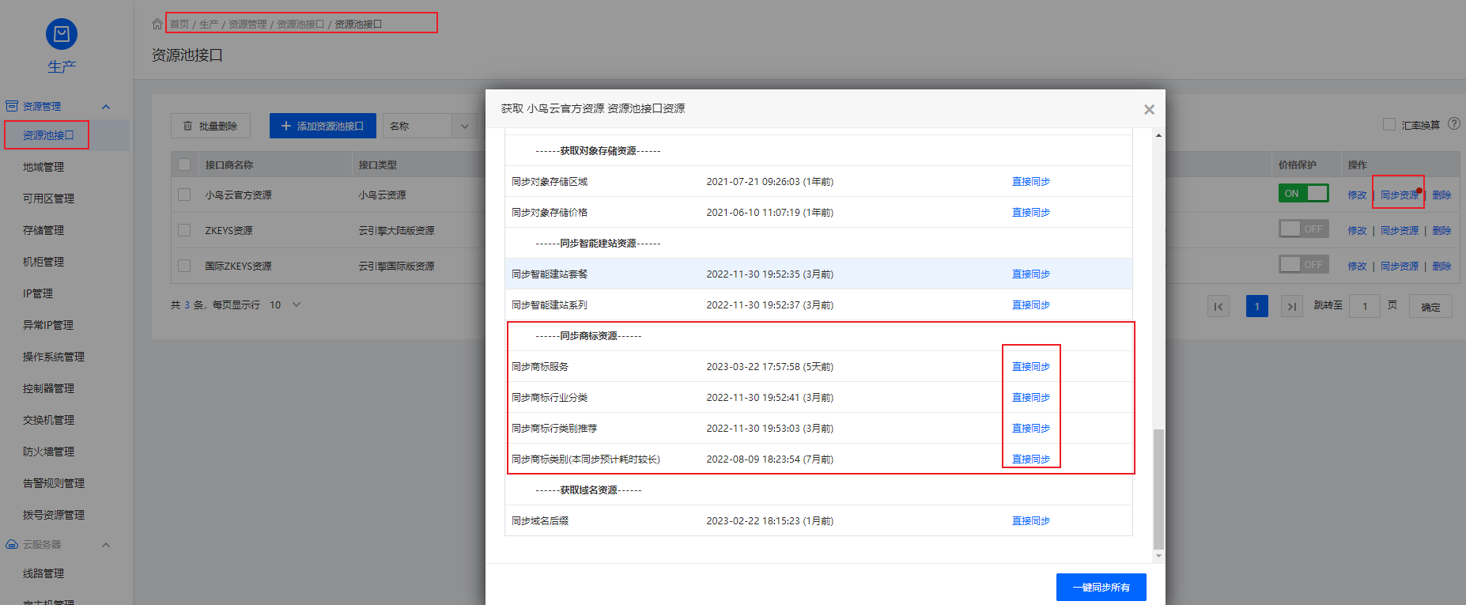Open 线路管理 in sidebar menu

[43, 573]
